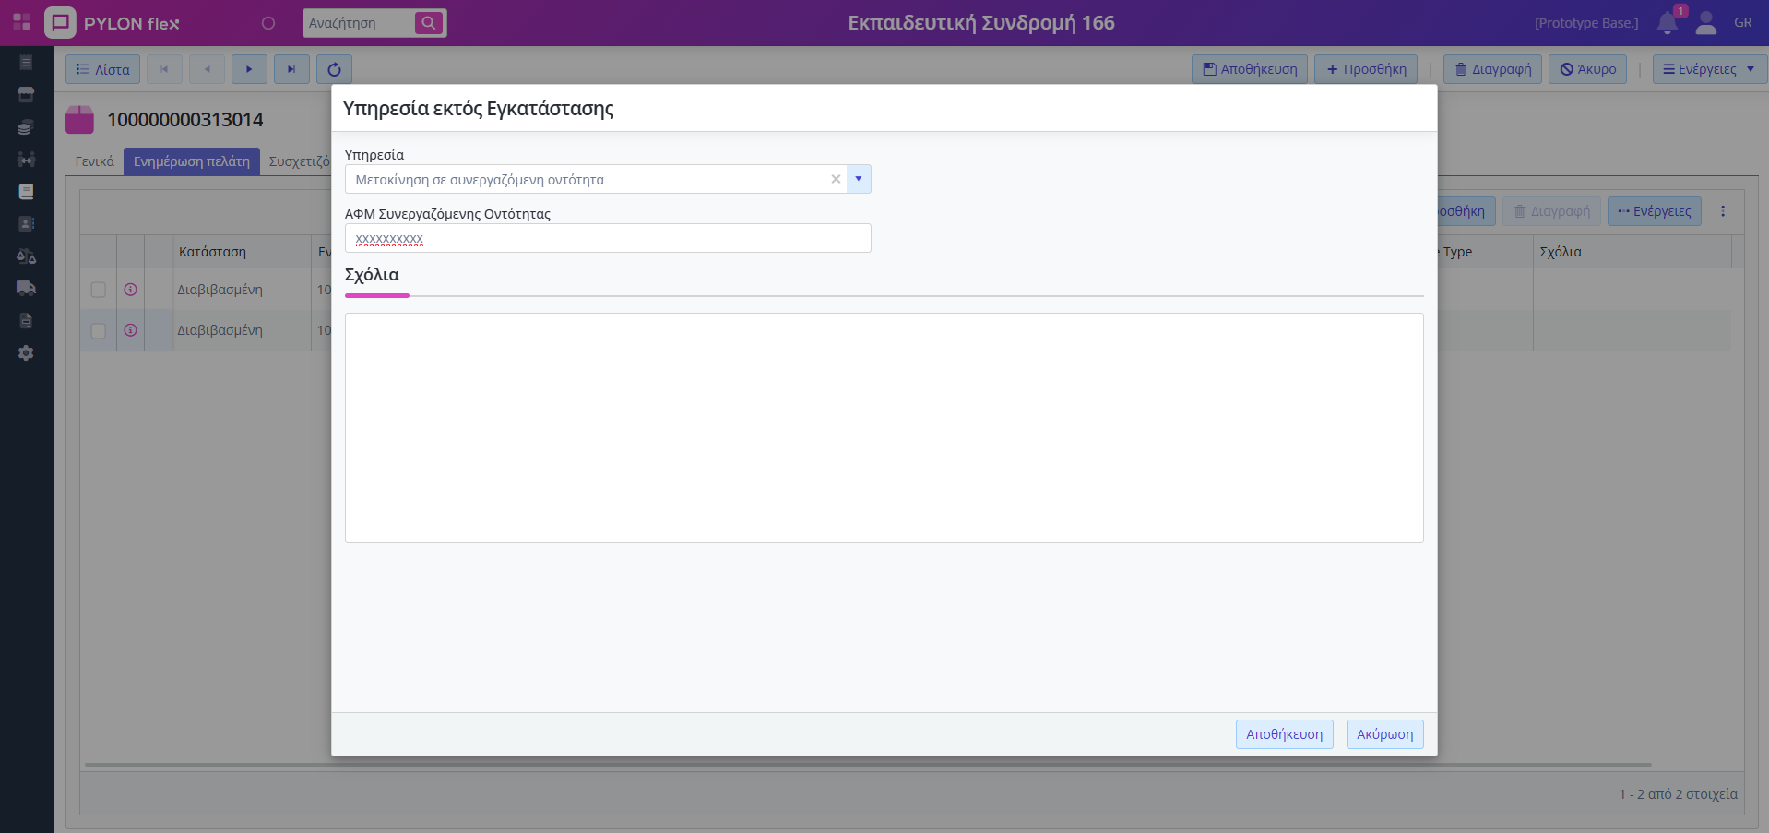Switch to the Γενικά tab
The width and height of the screenshot is (1769, 833).
click(x=95, y=161)
